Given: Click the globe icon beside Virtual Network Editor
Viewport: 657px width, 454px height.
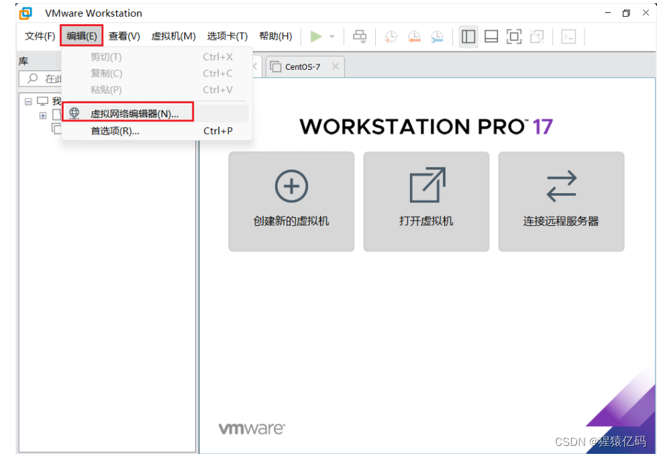Looking at the screenshot, I should point(74,113).
